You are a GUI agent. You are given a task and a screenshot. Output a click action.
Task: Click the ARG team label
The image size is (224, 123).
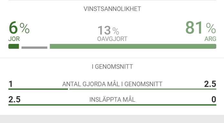(x=210, y=39)
